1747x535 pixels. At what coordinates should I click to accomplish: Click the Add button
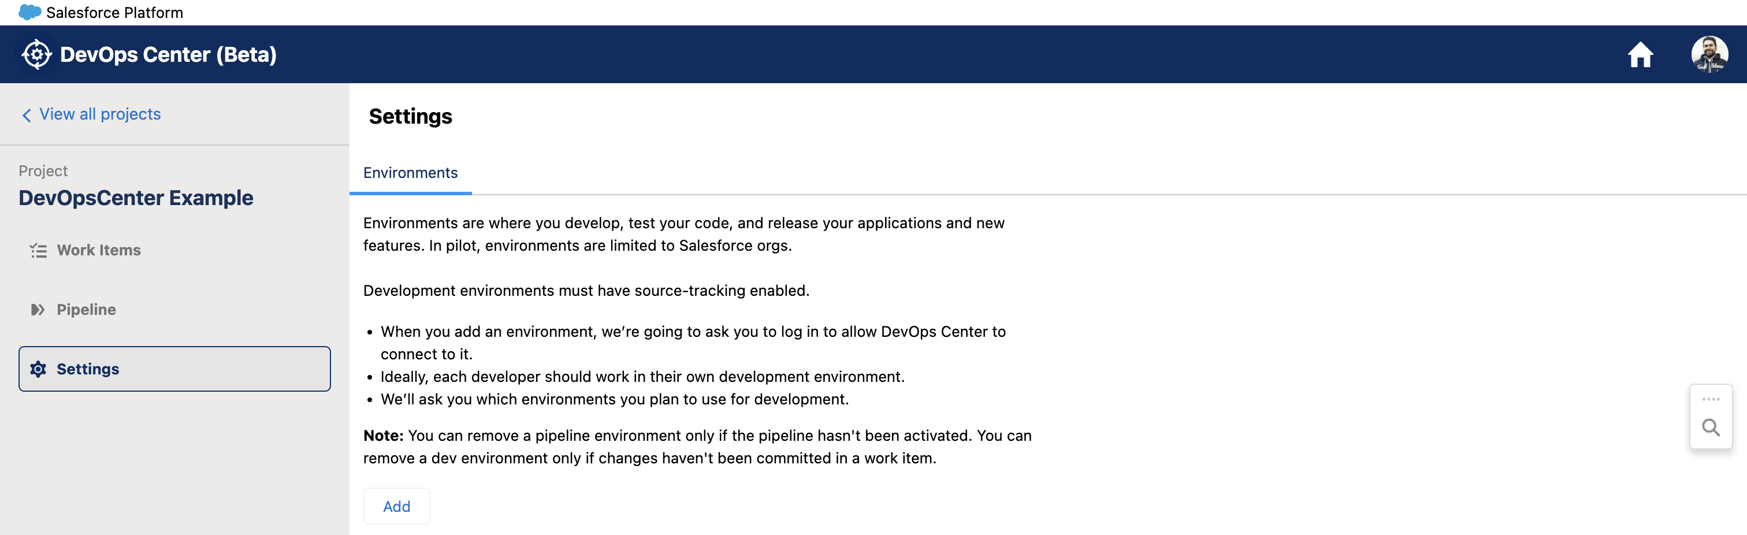click(396, 506)
